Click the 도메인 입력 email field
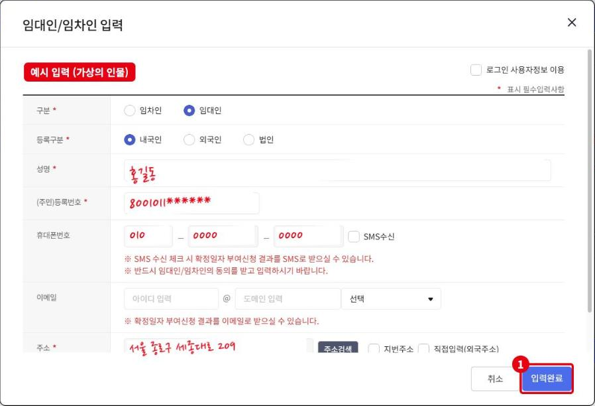Image resolution: width=595 pixels, height=406 pixels. (x=288, y=299)
